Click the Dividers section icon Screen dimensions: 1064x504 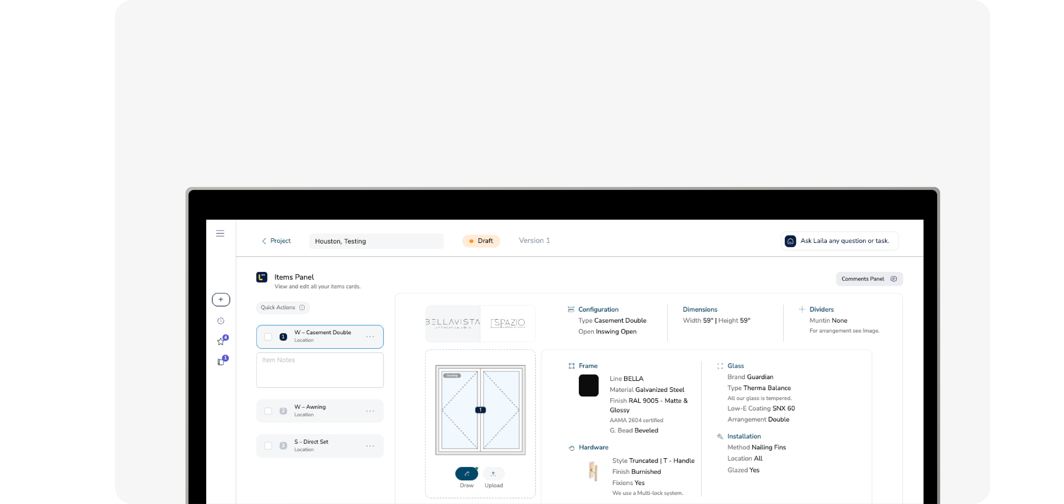[x=802, y=309]
